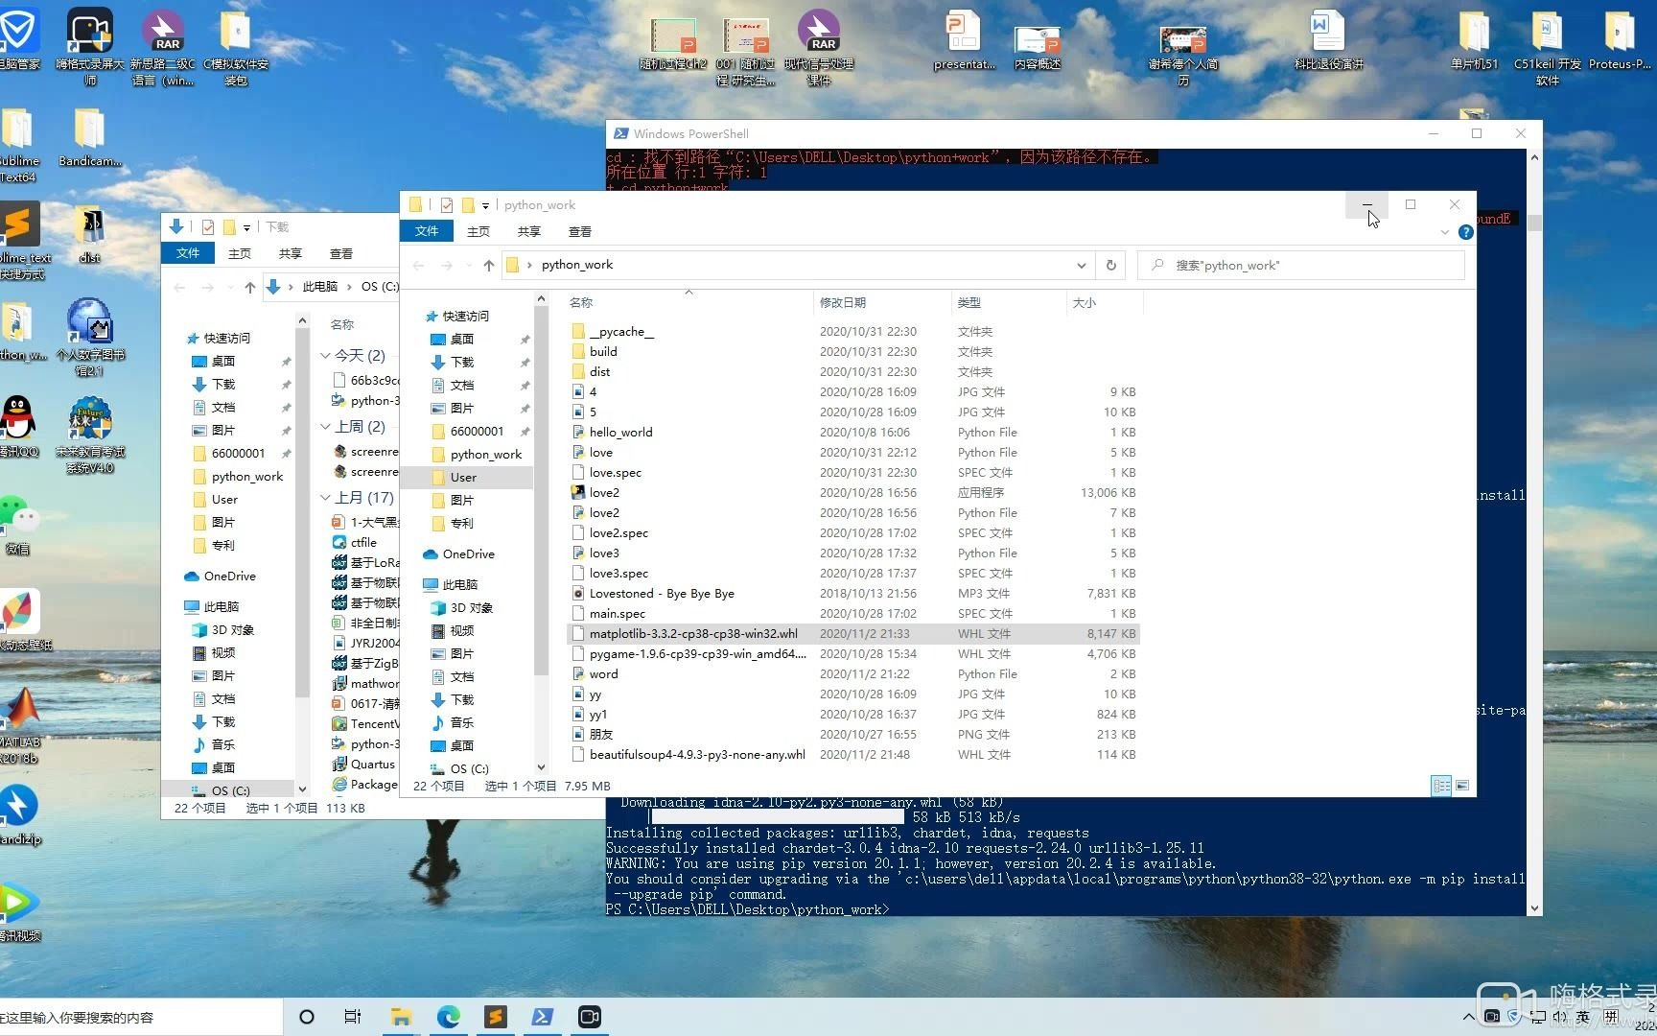Switch to details view icon in python_work status bar

tap(1441, 786)
